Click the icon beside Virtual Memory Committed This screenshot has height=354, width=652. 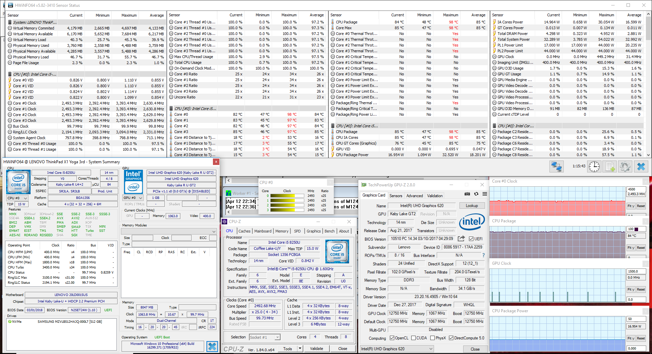click(x=10, y=28)
